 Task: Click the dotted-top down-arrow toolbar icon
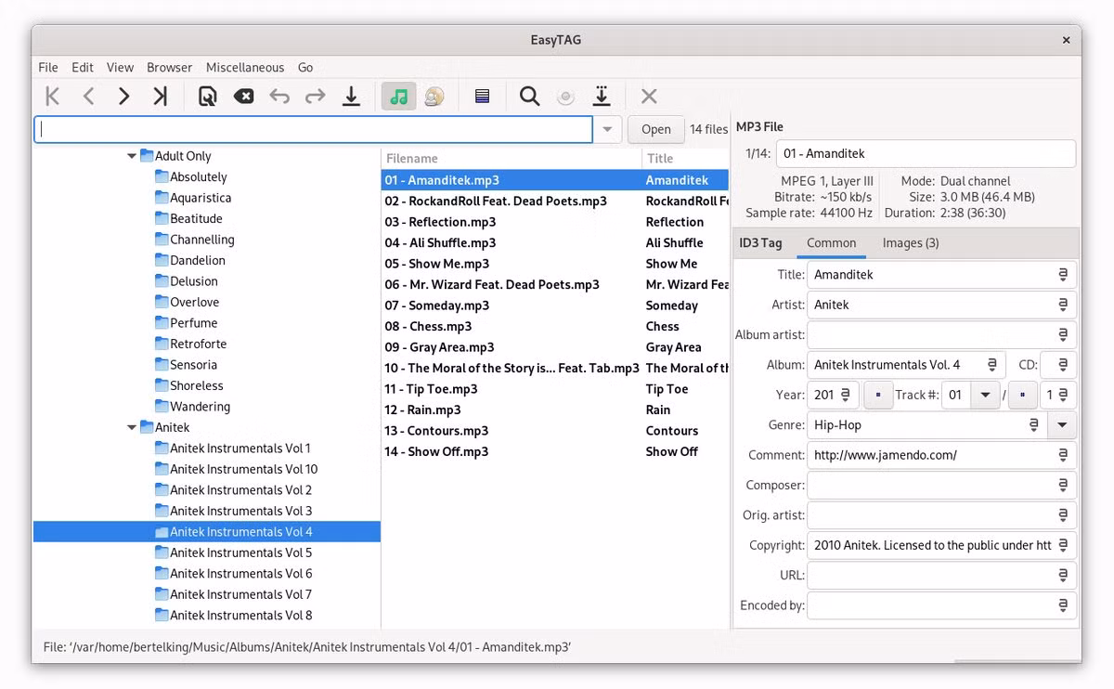[602, 96]
